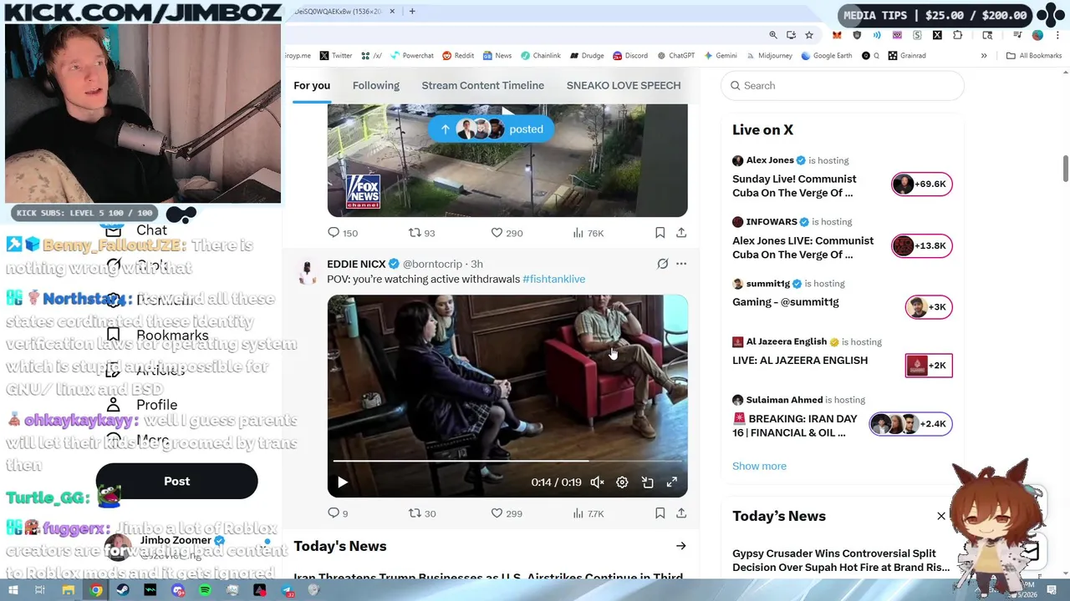The height and width of the screenshot is (601, 1070).
Task: Open the MetaMask fox extension
Action: (837, 35)
